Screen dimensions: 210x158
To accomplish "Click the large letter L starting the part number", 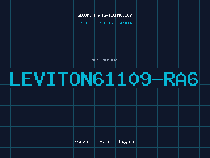I will pyautogui.click(x=15, y=79).
